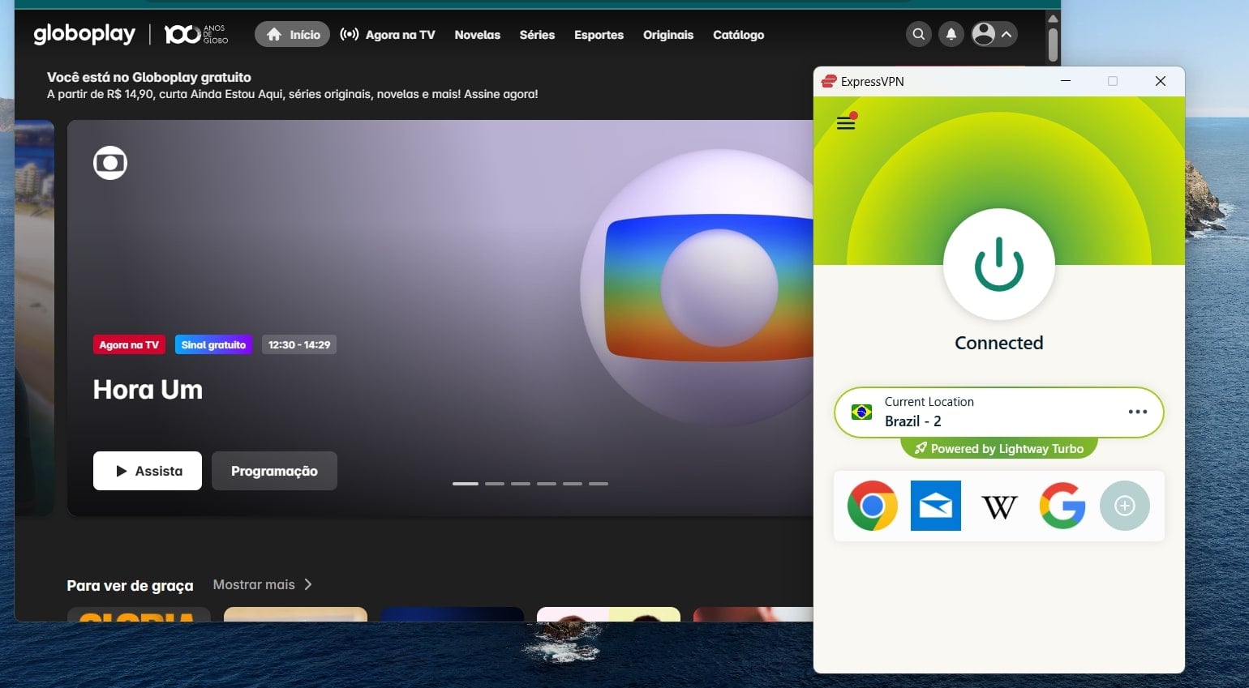Open the mail shortcut in ExpressVPN
Viewport: 1249px width, 688px height.
coord(935,506)
